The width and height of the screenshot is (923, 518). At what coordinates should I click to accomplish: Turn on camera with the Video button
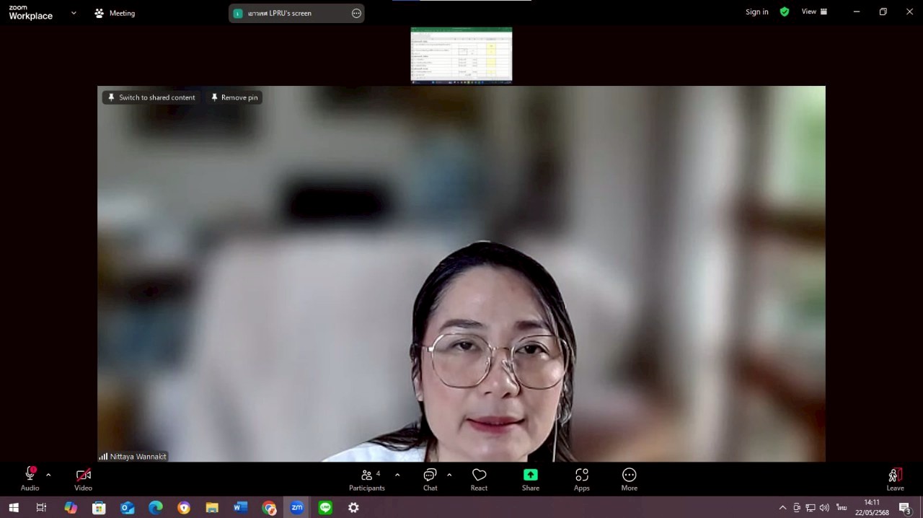tap(84, 478)
